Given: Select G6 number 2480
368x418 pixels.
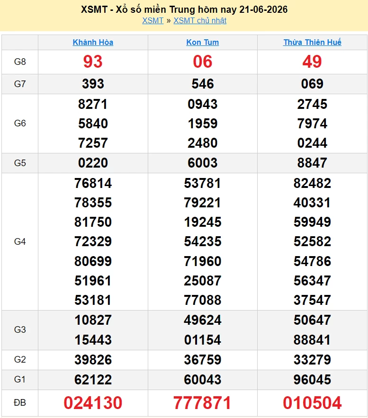Looking at the screenshot, I should click(x=203, y=143).
